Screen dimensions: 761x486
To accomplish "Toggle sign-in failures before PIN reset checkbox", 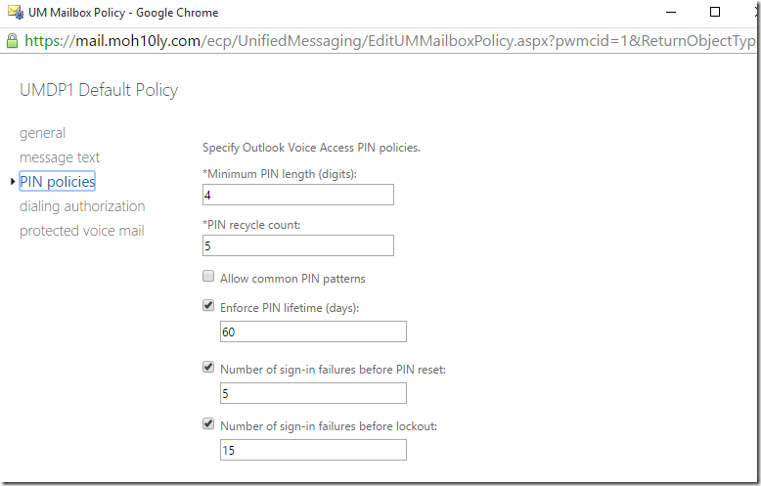I will pyautogui.click(x=208, y=367).
